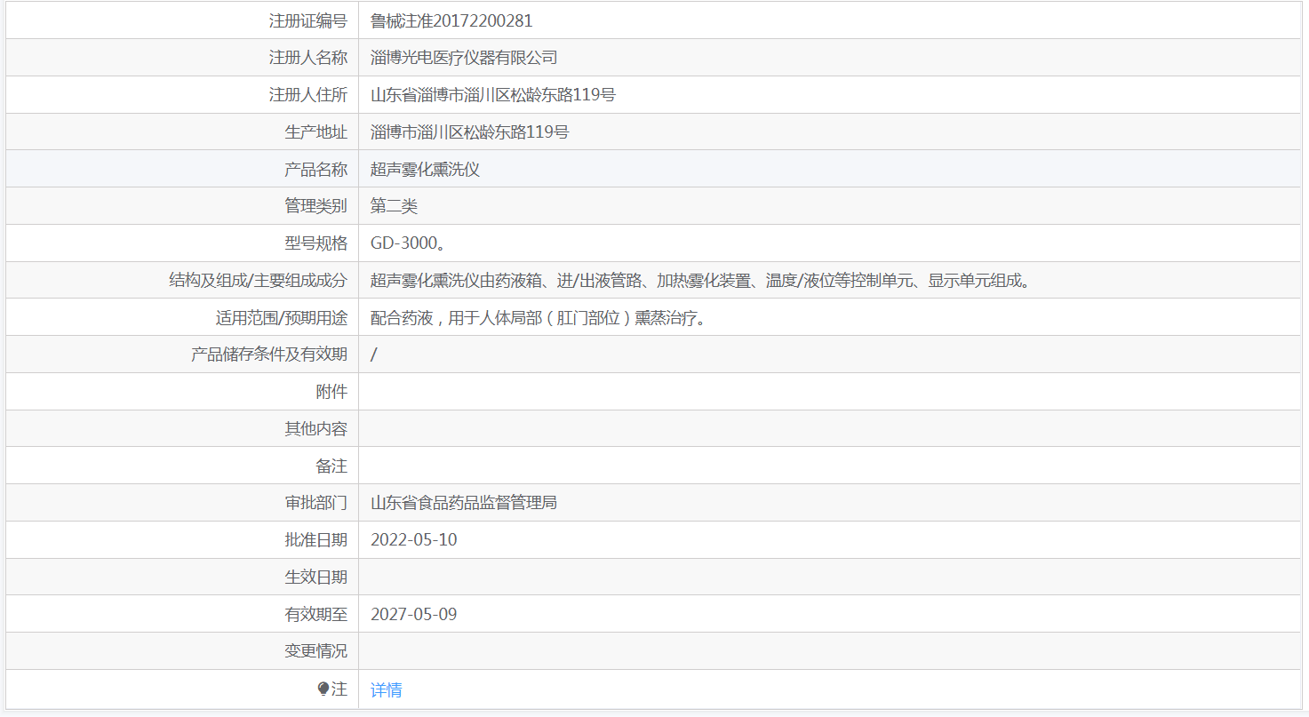
Task: Click the 审批部门 label
Action: [316, 503]
